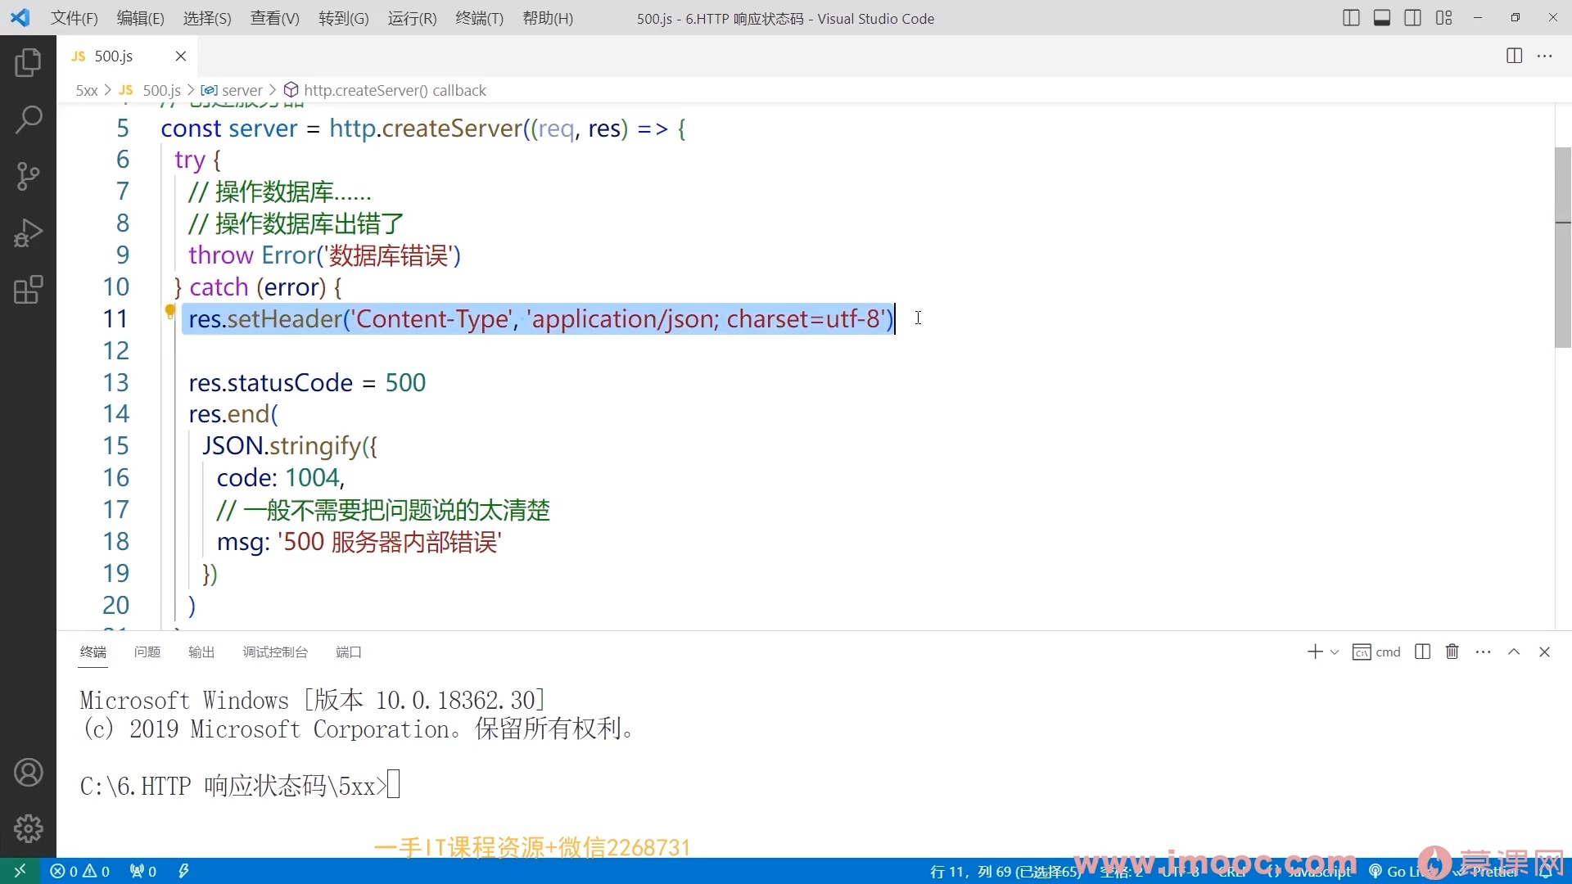Open the 终端(T) menu
This screenshot has width=1572, height=884.
[480, 18]
